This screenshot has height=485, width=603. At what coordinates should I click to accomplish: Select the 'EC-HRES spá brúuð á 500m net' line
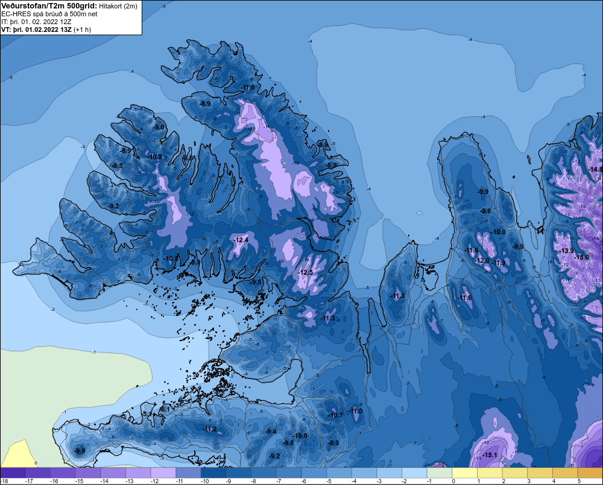pos(49,14)
